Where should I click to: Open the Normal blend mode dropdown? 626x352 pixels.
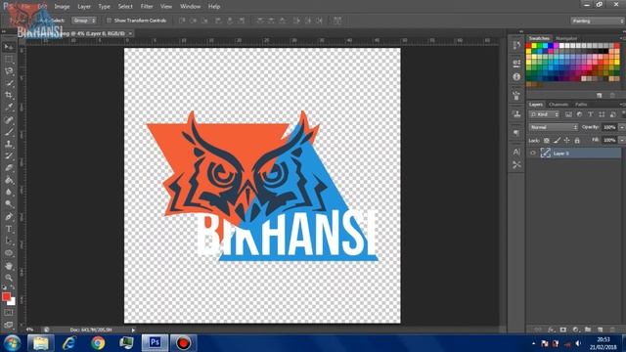[x=554, y=127]
